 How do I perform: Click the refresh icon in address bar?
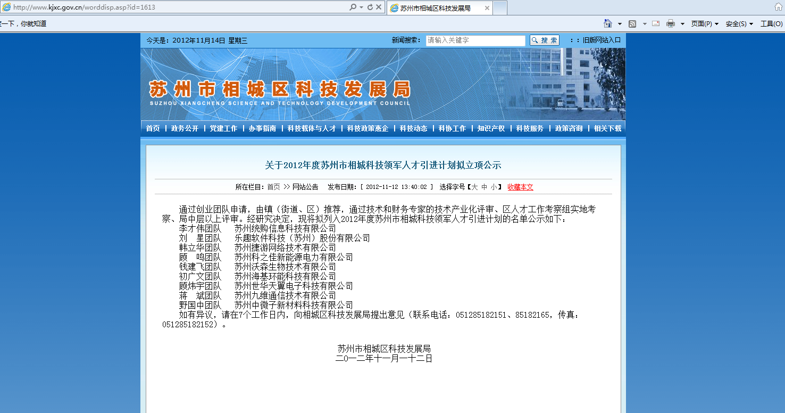coord(370,7)
